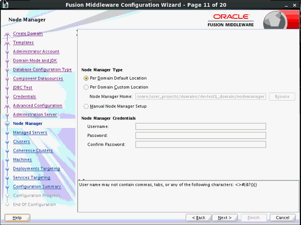Click the Node Manager step bullet icon
Image resolution: width=301 pixels, height=225 pixels.
click(7, 123)
